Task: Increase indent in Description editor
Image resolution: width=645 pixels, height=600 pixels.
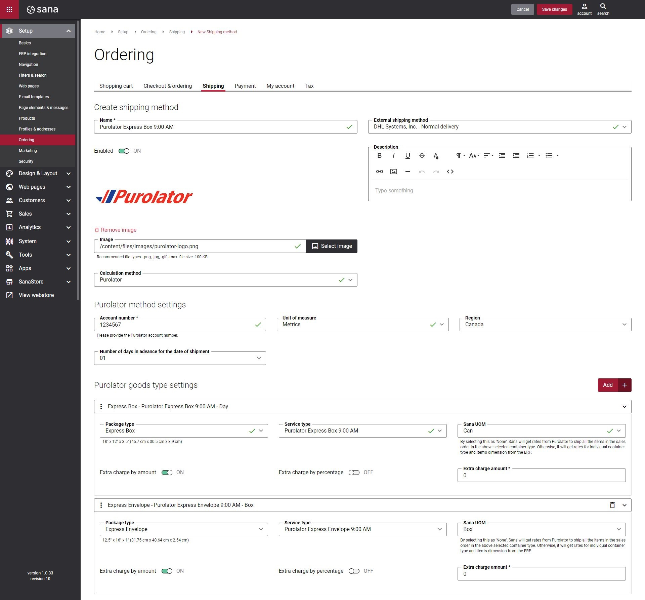Action: (516, 155)
